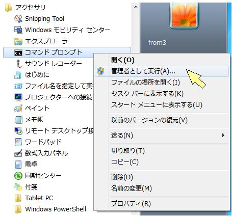
Task: Open 同期センター label
Action: coord(43,176)
